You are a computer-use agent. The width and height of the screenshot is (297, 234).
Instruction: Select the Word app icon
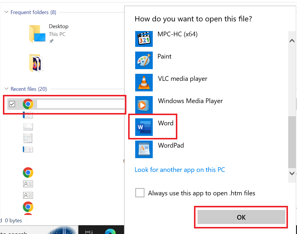144,127
